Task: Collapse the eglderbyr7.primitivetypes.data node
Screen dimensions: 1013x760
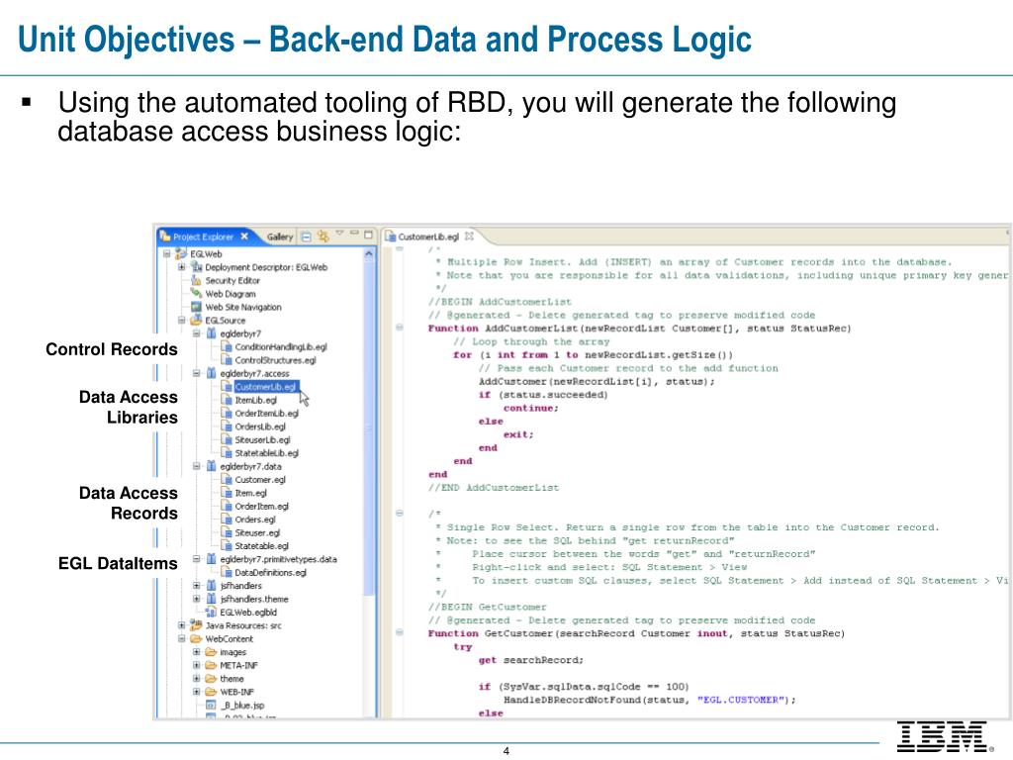Action: click(197, 559)
